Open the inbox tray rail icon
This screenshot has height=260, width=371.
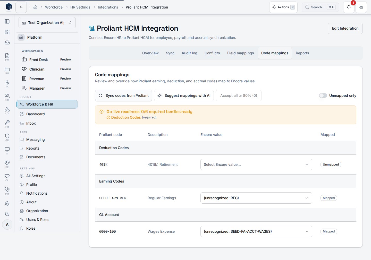pyautogui.click(x=7, y=42)
